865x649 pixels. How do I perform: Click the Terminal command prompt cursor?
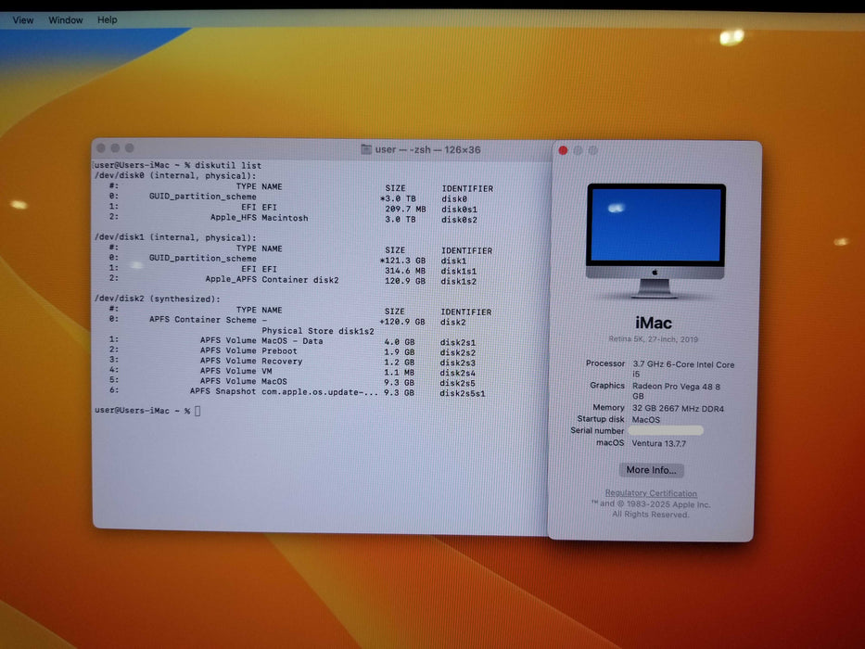coord(197,411)
